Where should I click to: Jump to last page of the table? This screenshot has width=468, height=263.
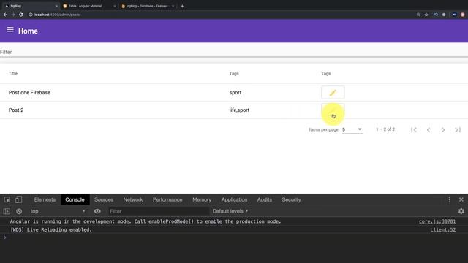[x=458, y=130]
